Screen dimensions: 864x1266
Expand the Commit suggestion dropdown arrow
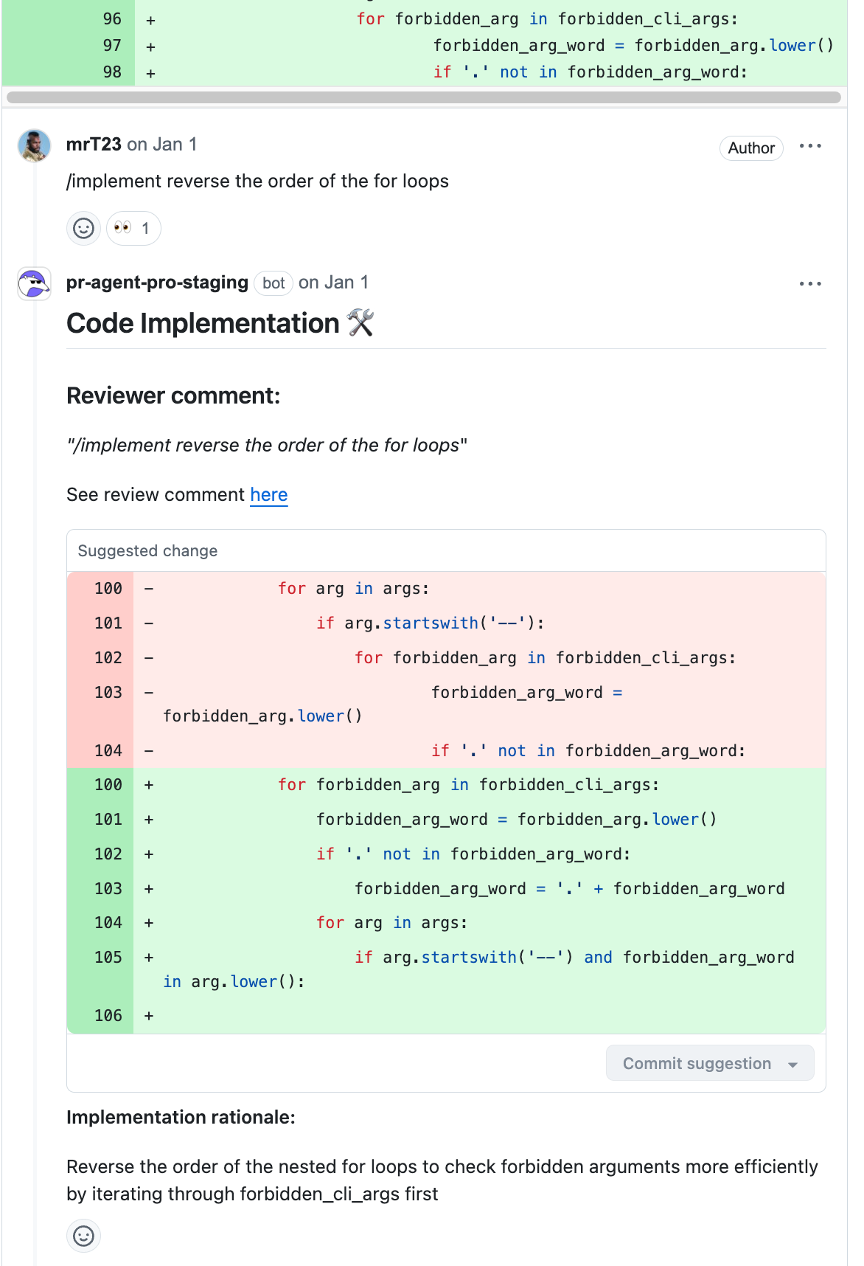[x=793, y=1065]
